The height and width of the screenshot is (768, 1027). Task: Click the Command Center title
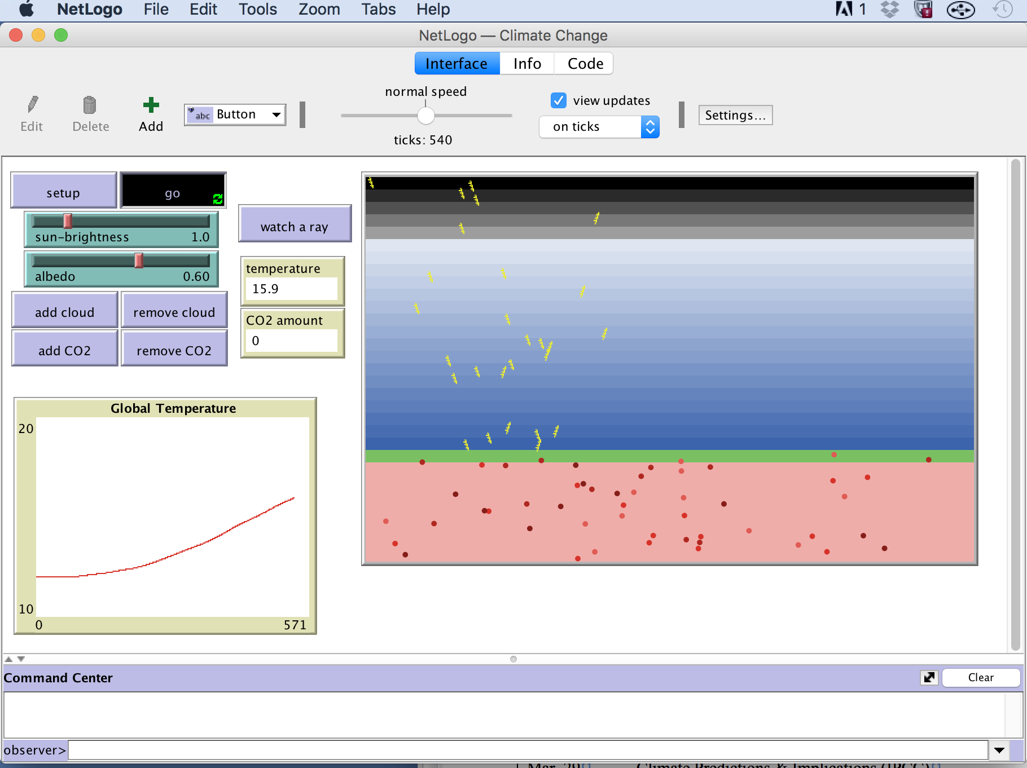[58, 678]
